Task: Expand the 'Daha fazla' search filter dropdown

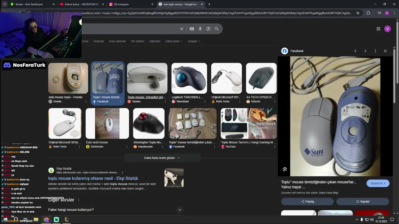Action: click(174, 41)
